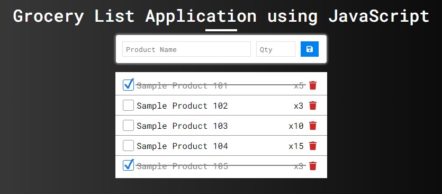Screen dimensions: 442x194
Task: Check the Sample Product 102 checkbox
Action: [x=128, y=105]
